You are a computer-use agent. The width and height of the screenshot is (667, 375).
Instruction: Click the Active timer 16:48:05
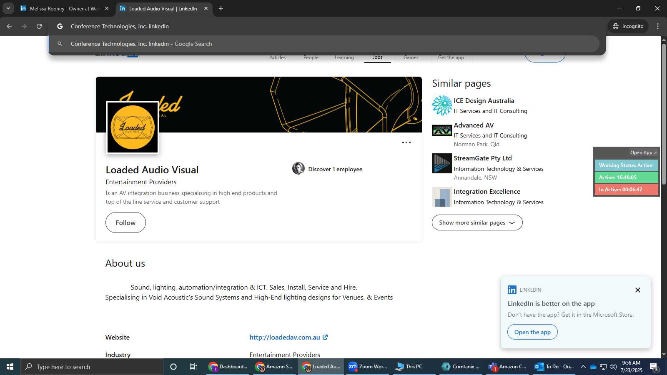[x=626, y=177]
